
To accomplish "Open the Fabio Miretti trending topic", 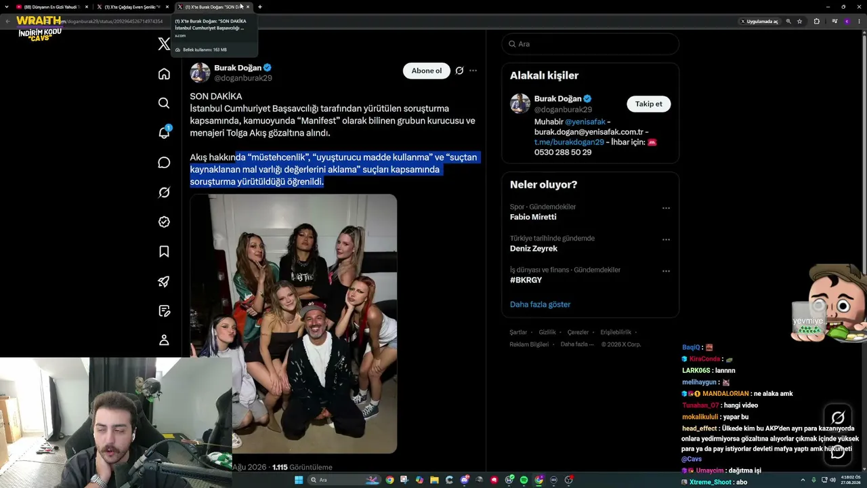I will 533,217.
